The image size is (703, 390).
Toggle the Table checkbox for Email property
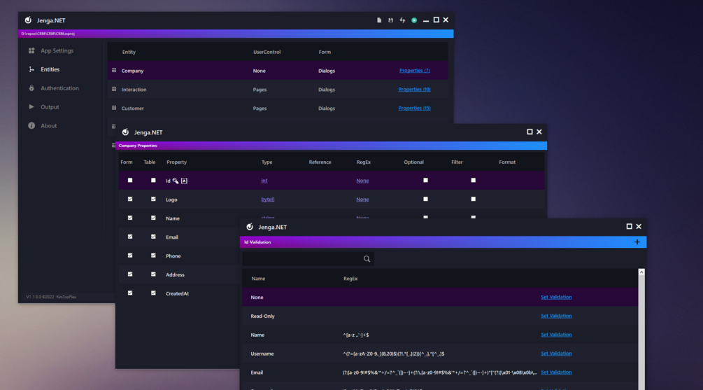(x=153, y=237)
